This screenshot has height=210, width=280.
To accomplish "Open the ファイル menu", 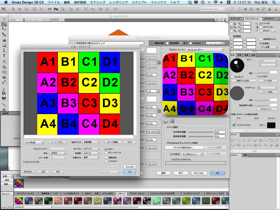I will 54,2.
